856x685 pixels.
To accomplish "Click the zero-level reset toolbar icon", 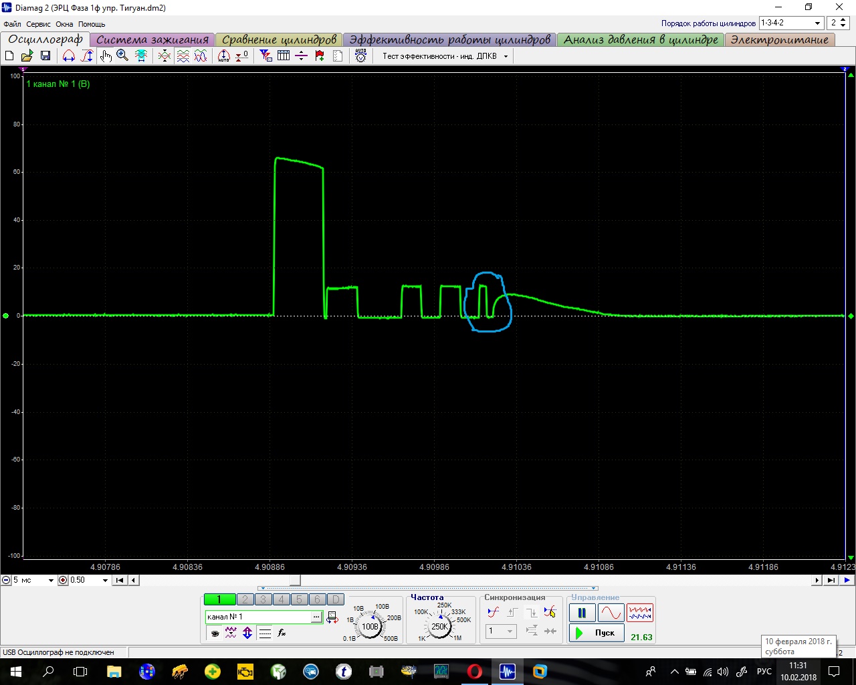I will (x=242, y=56).
